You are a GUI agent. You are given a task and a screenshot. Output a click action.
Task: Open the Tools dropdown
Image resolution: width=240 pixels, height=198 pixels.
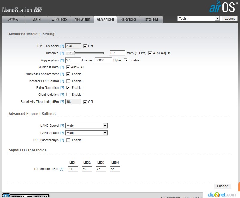click(199, 19)
